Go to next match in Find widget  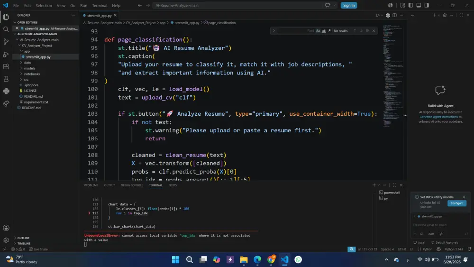(x=361, y=31)
